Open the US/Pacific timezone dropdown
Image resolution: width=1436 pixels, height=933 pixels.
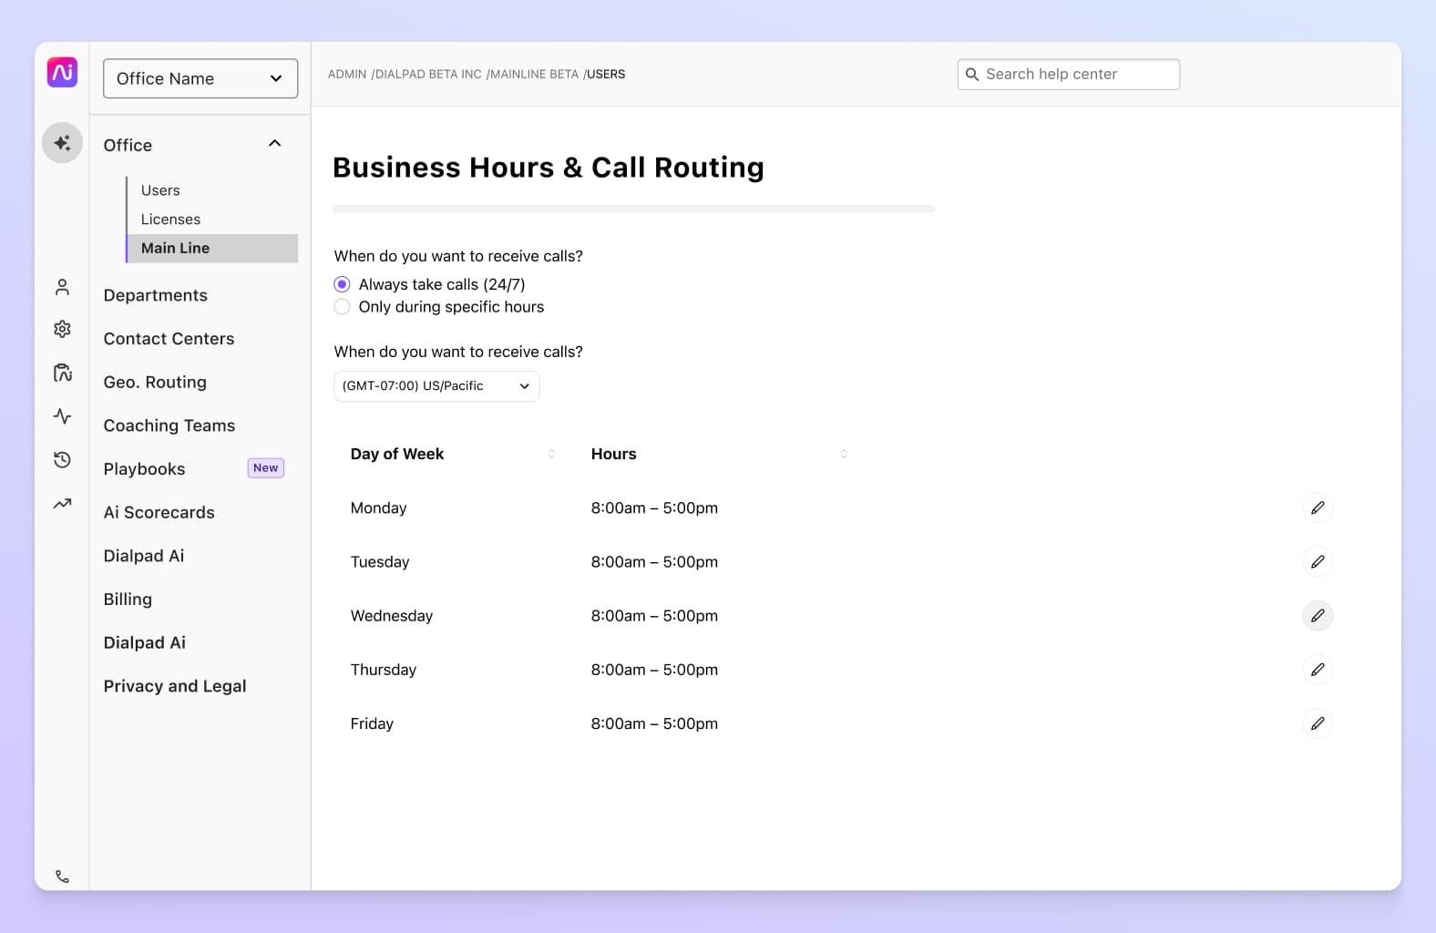pyautogui.click(x=436, y=386)
